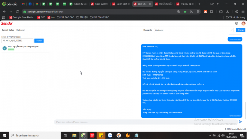The image size is (247, 139).
Task: Expand the FILE BÁO CÁO bookmark folder
Action: point(65,17)
